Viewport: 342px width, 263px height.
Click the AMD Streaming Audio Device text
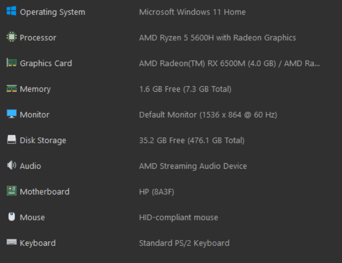(x=193, y=166)
